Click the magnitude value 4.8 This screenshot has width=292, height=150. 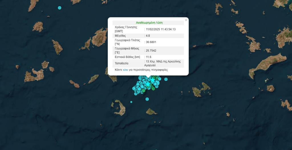tap(148, 36)
